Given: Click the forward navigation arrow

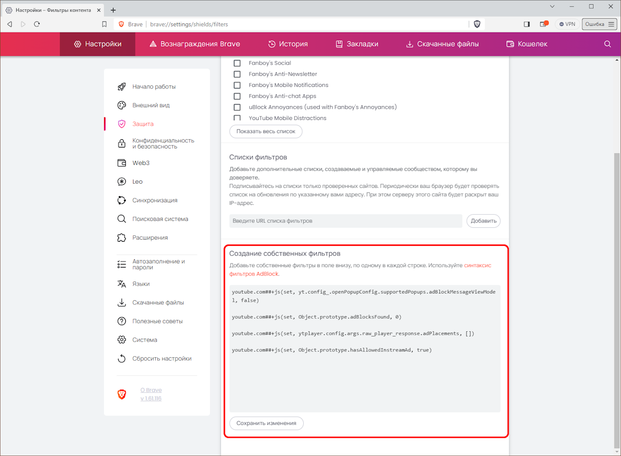Looking at the screenshot, I should pos(23,24).
